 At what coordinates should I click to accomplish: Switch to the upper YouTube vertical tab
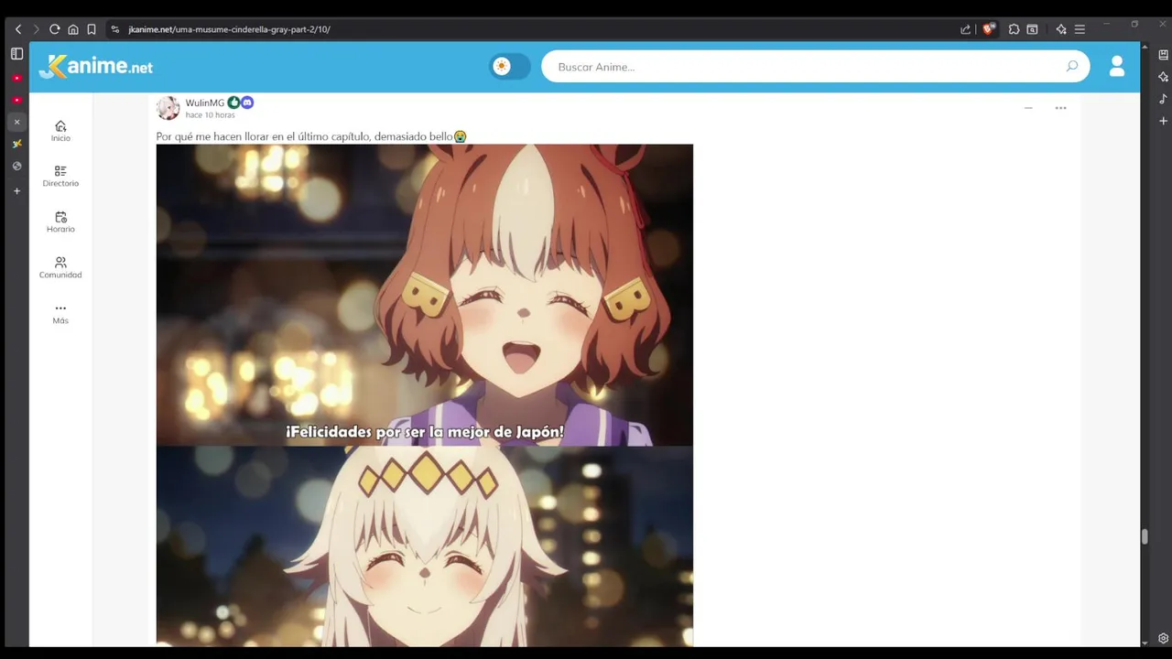coord(16,78)
